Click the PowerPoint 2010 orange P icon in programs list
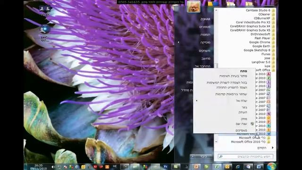This screenshot has width=302, height=170. (x=268, y=122)
